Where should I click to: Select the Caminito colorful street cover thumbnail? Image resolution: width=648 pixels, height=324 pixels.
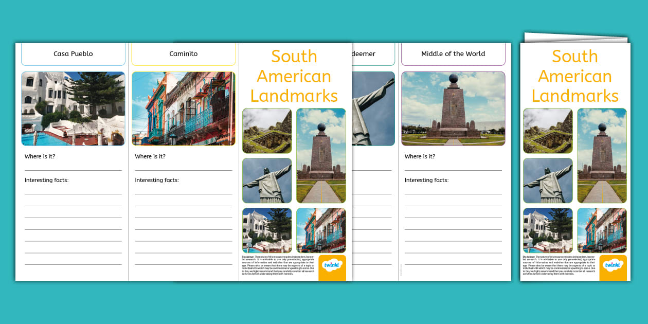[x=602, y=230]
